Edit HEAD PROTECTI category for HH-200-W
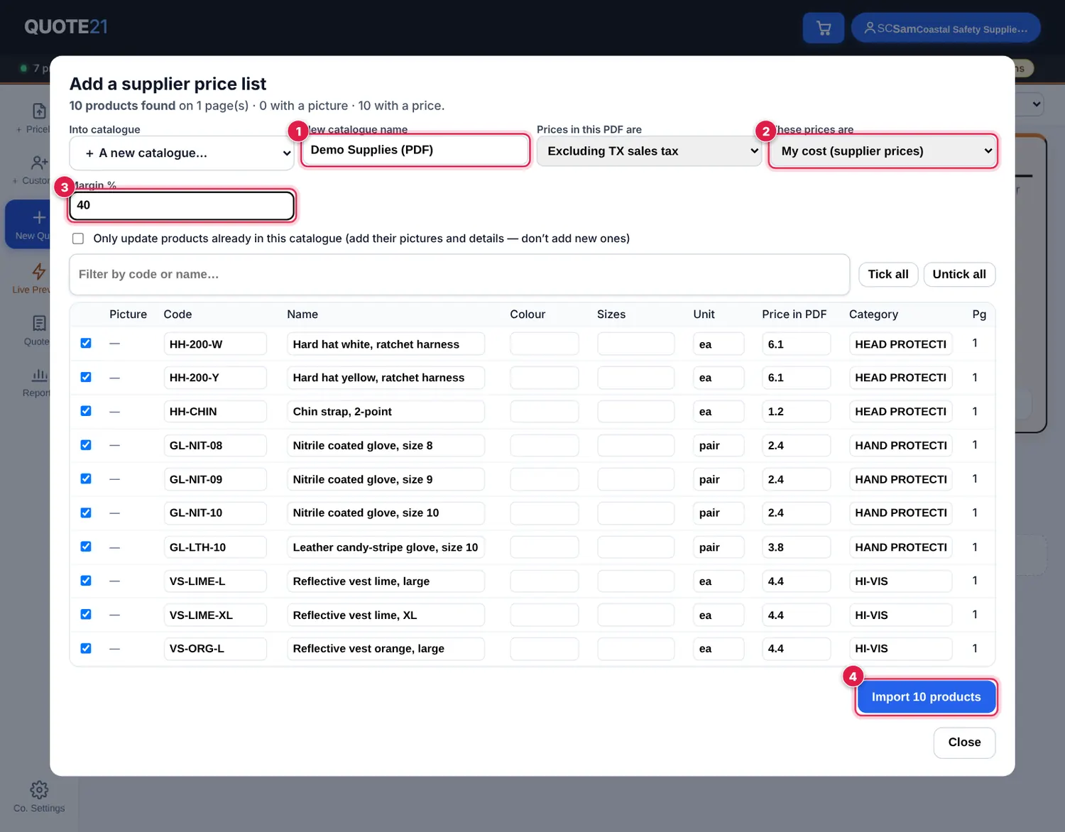 click(900, 344)
